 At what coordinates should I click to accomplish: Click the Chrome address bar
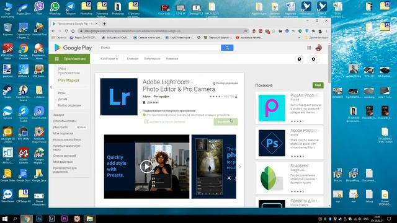162,31
